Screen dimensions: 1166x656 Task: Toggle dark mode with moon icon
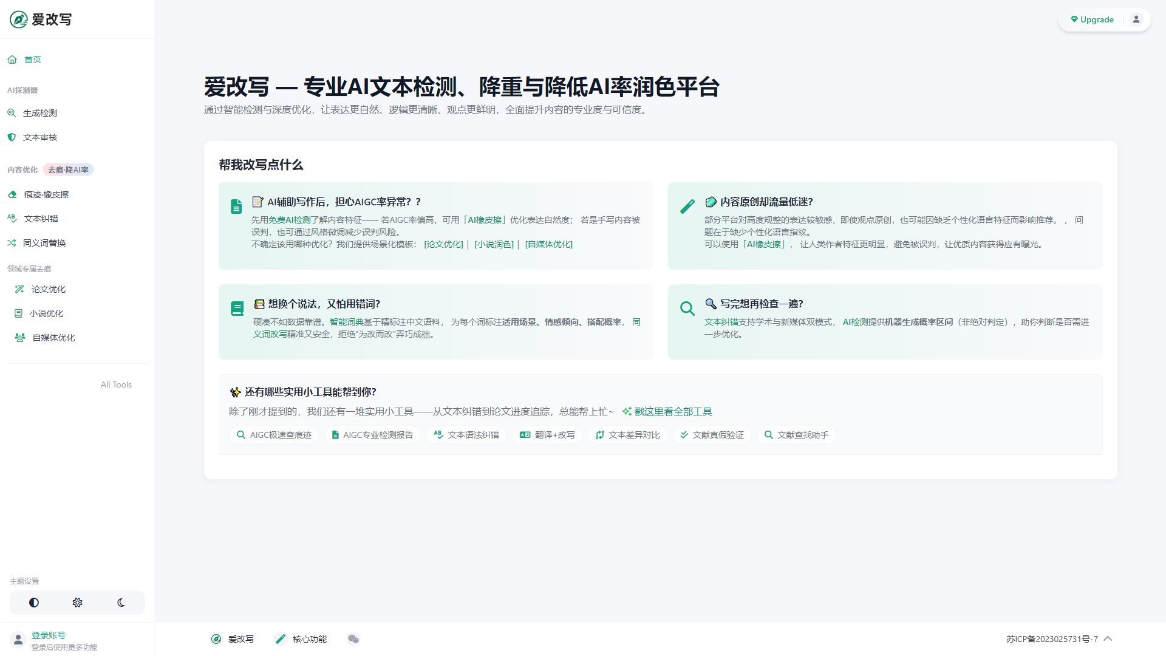point(121,603)
